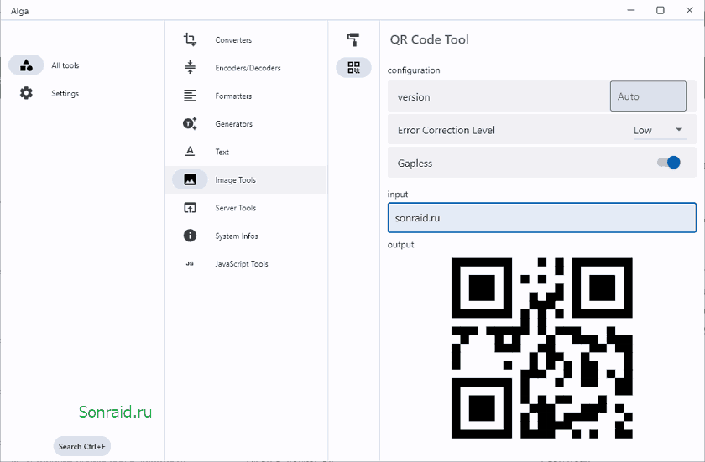Select the Image Tools category label
The height and width of the screenshot is (462, 705).
(x=235, y=179)
